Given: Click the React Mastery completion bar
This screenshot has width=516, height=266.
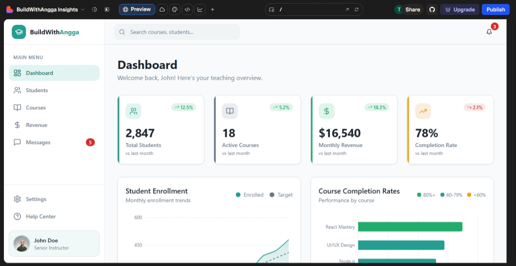Looking at the screenshot, I should pyautogui.click(x=410, y=227).
